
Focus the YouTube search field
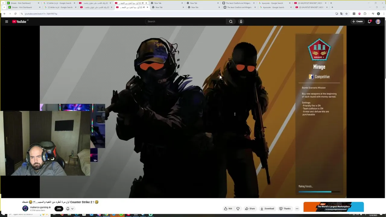tap(186, 21)
